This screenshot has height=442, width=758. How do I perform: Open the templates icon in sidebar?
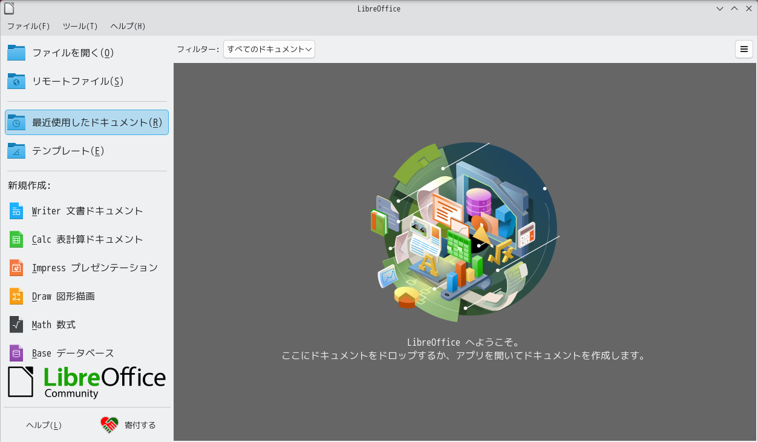point(16,151)
